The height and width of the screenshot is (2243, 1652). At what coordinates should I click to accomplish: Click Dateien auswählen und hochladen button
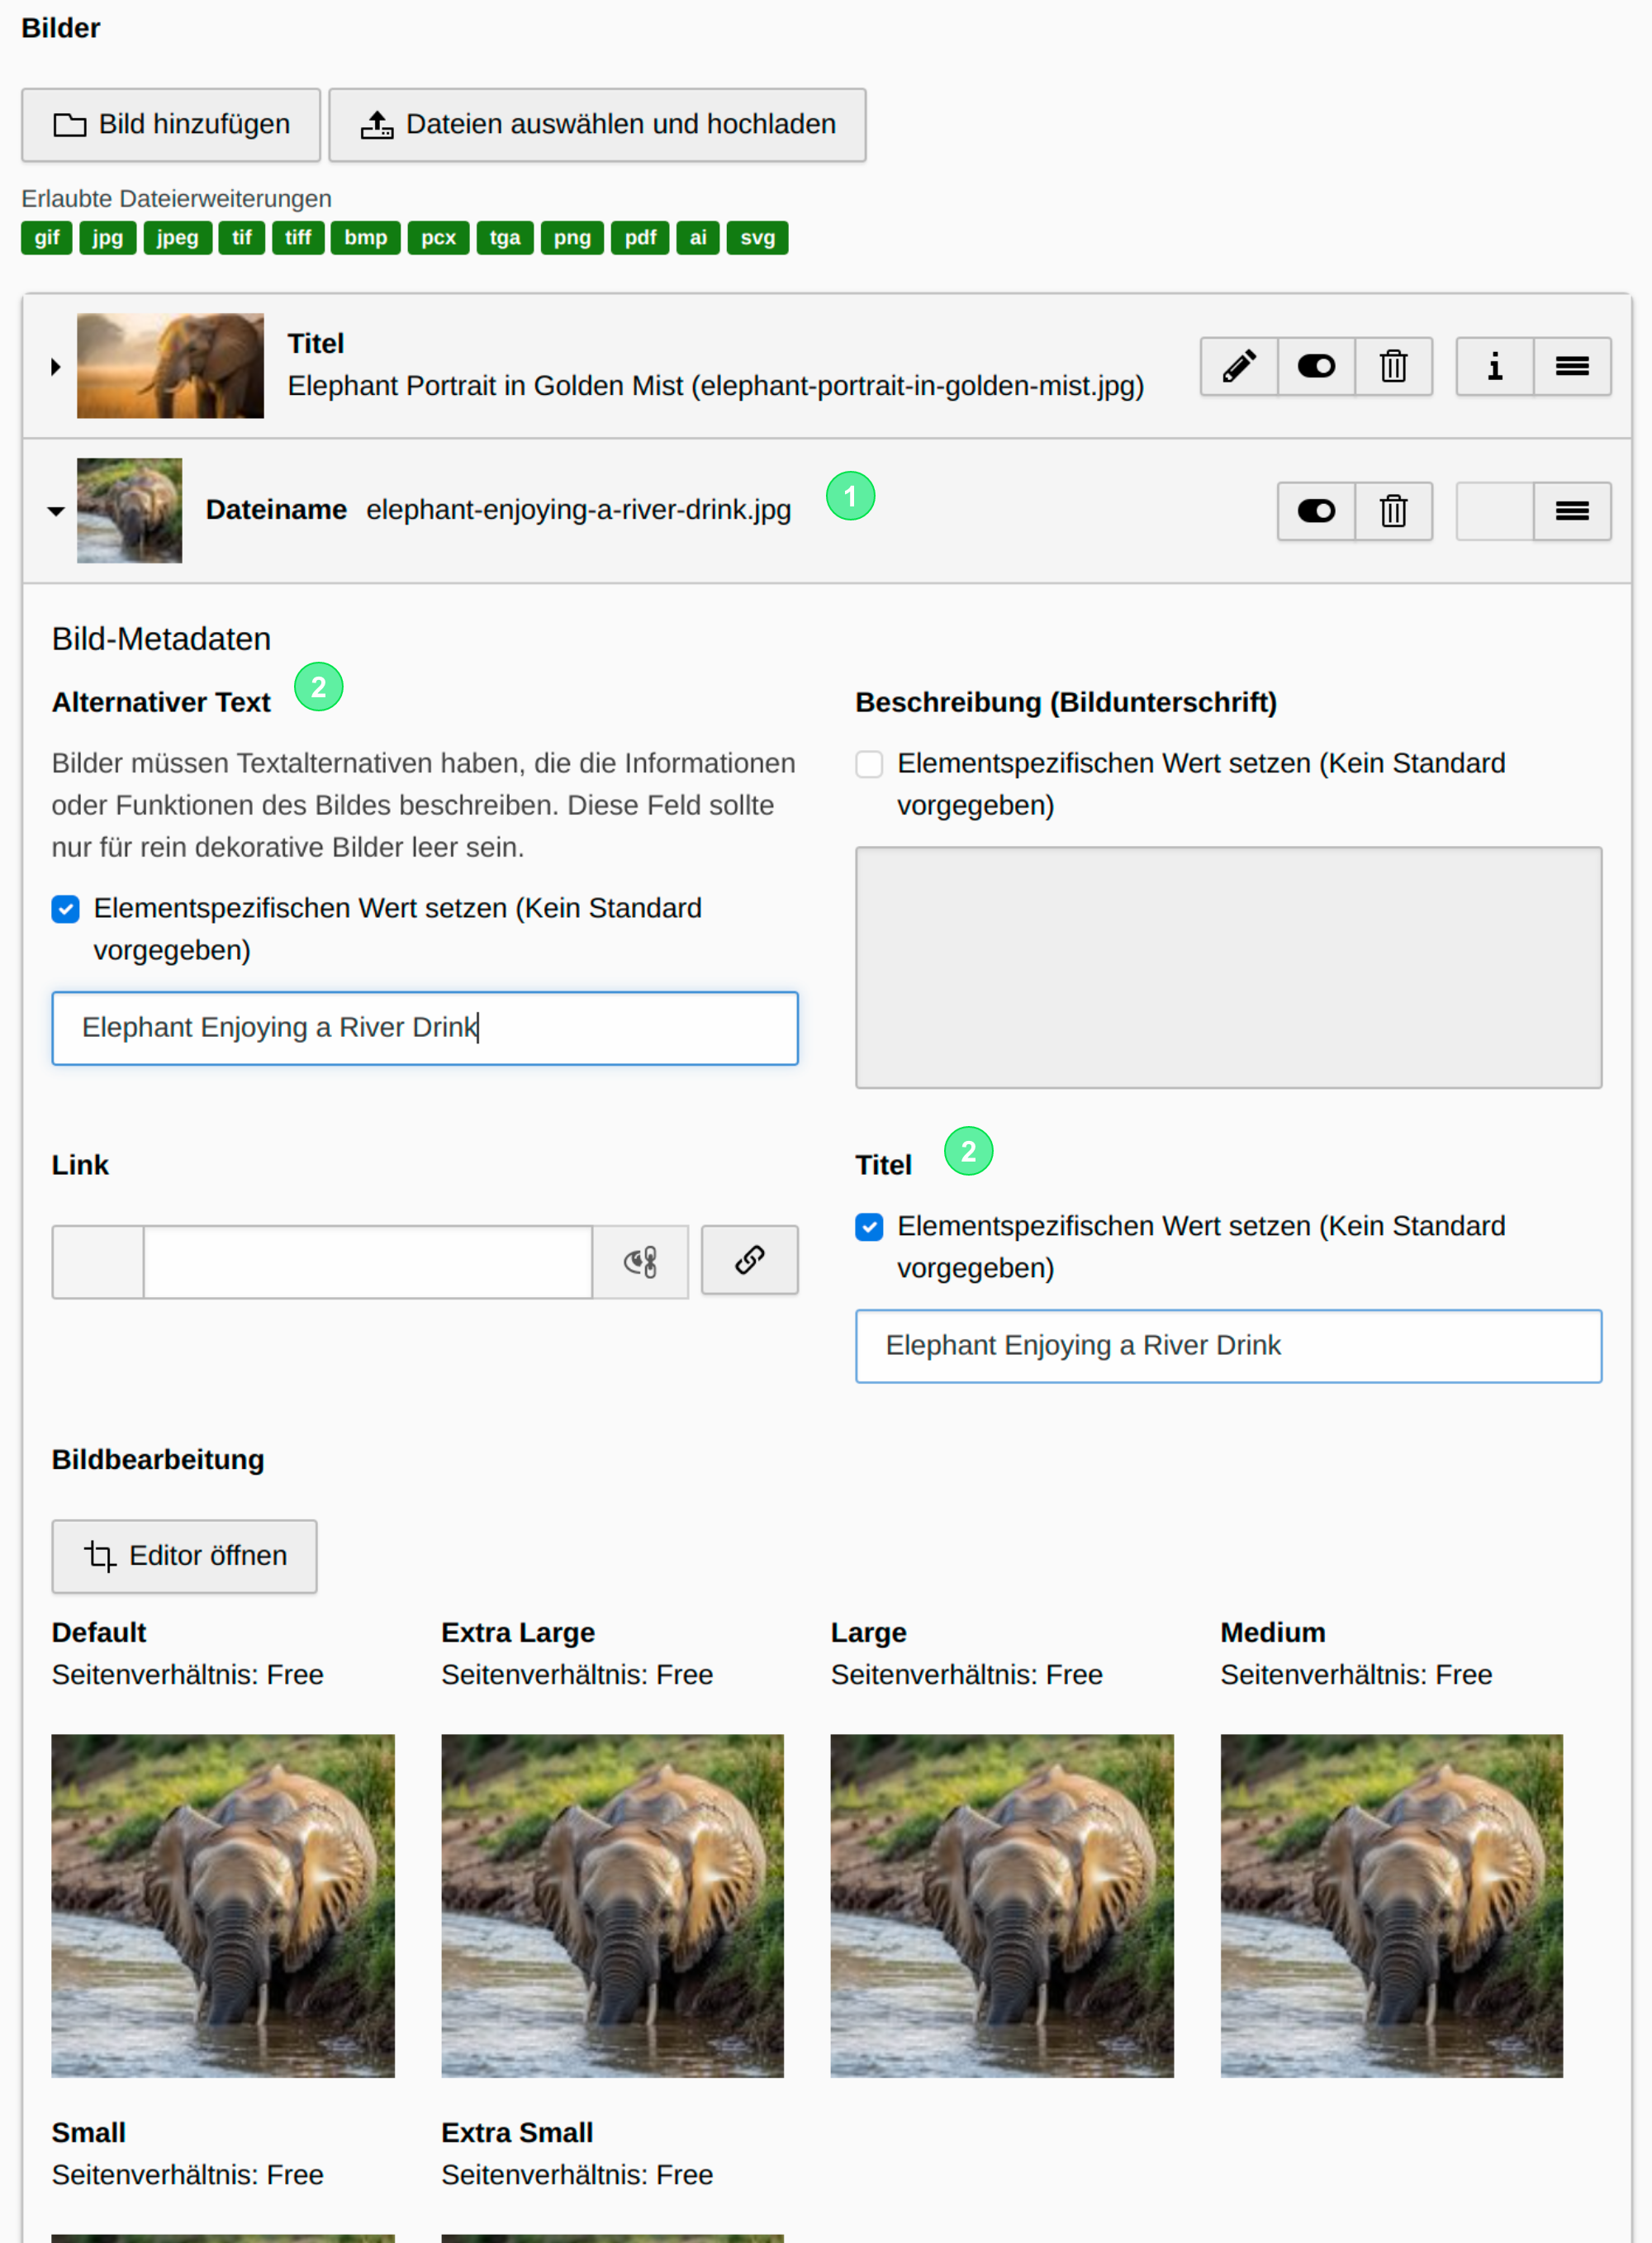[597, 125]
